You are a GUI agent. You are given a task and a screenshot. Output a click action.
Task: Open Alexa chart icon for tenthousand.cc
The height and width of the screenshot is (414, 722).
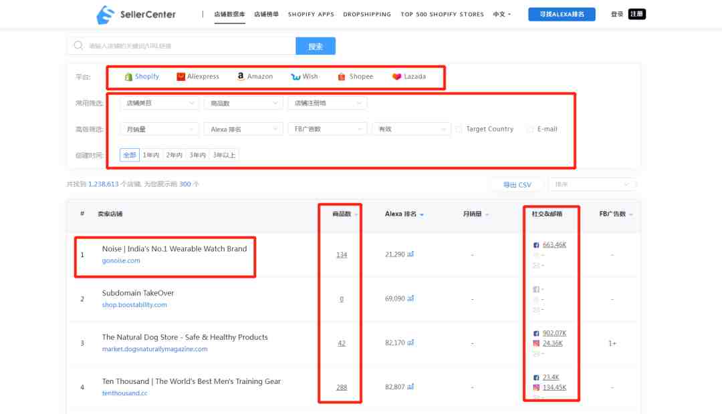click(x=410, y=387)
